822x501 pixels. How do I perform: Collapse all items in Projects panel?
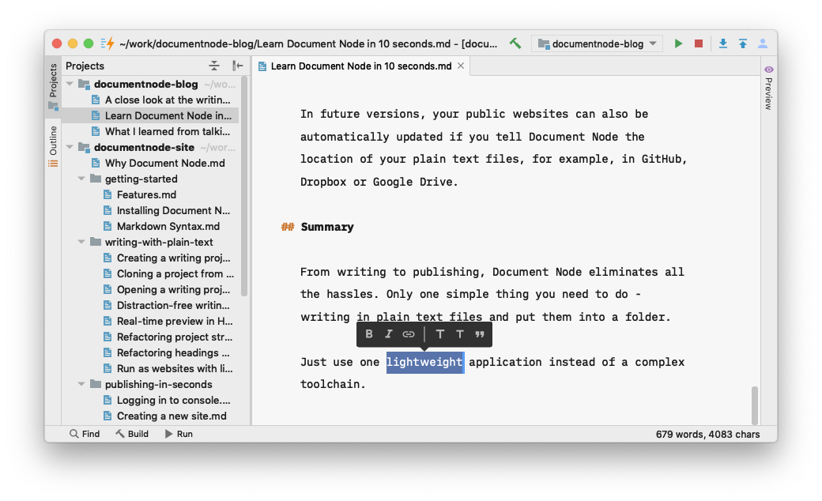214,66
